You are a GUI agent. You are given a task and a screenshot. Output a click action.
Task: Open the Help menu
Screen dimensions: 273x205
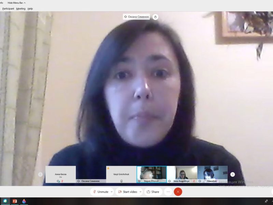tap(30, 9)
